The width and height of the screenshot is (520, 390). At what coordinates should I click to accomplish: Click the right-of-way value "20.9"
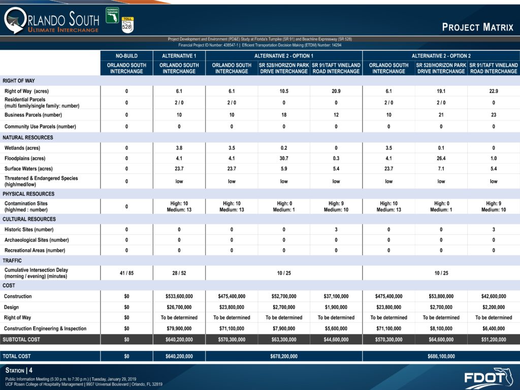point(336,91)
